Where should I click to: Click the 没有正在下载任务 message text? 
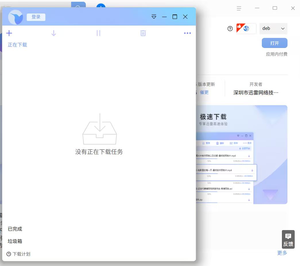(x=99, y=152)
